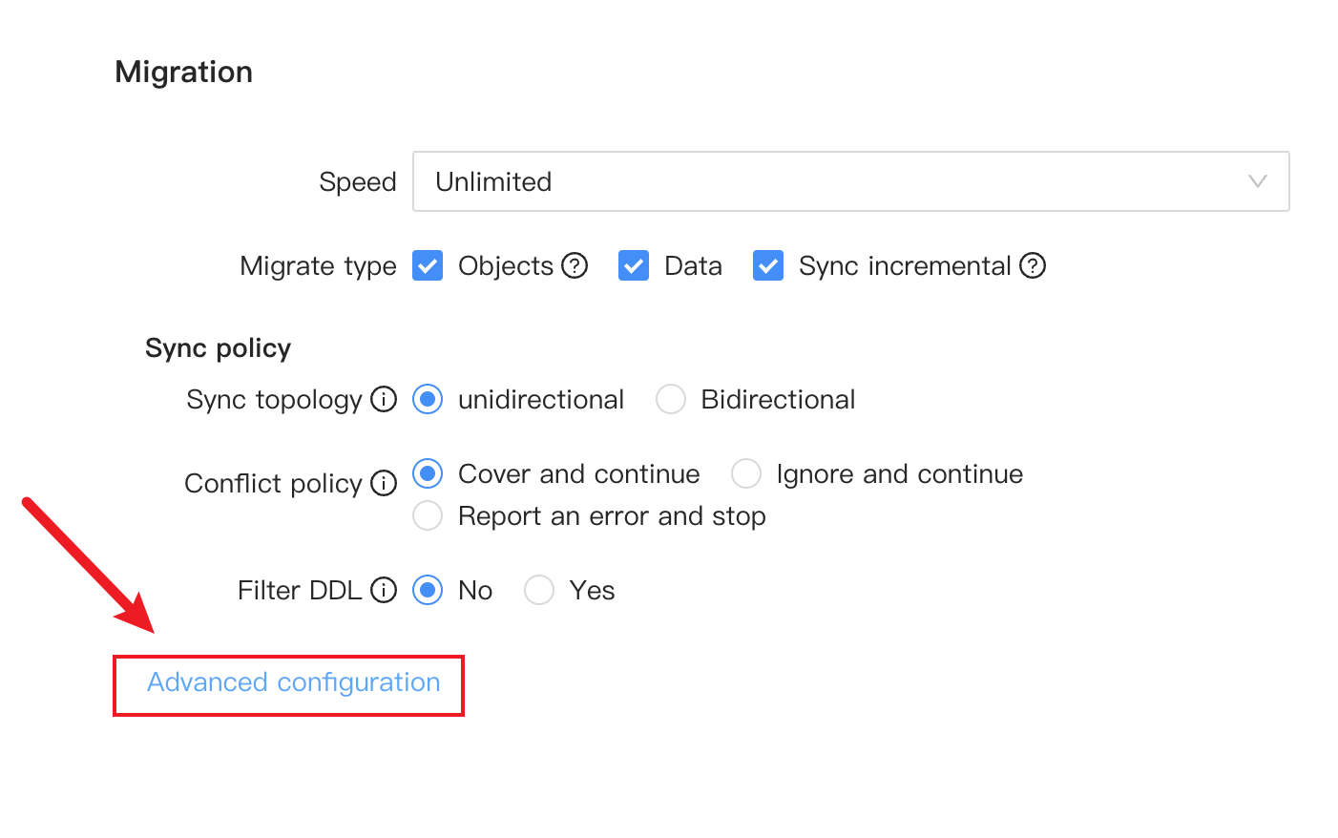Click the Sync policy subsection label

click(x=218, y=348)
